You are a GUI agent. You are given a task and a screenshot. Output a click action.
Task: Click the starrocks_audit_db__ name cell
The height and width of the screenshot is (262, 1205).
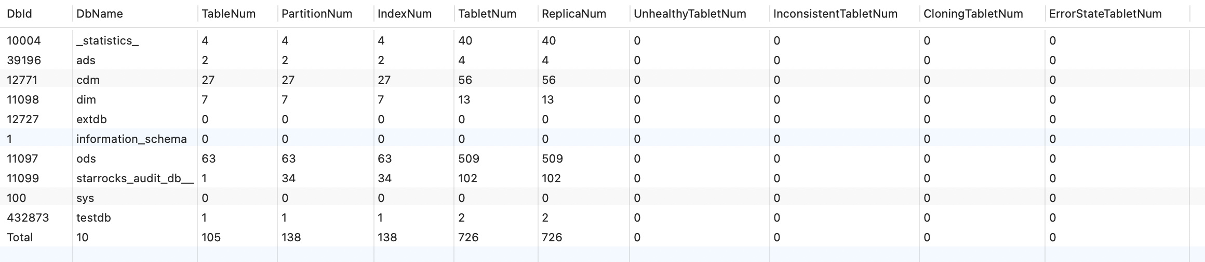coord(135,178)
